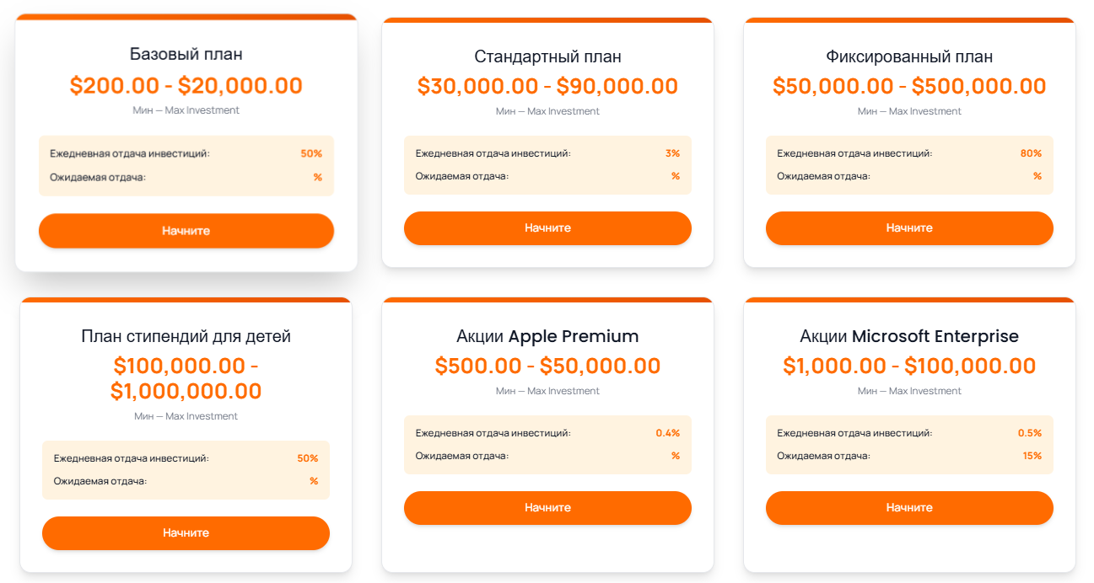The image size is (1094, 583).
Task: Click Начните on Акции Apple Premium card
Action: [x=547, y=508]
